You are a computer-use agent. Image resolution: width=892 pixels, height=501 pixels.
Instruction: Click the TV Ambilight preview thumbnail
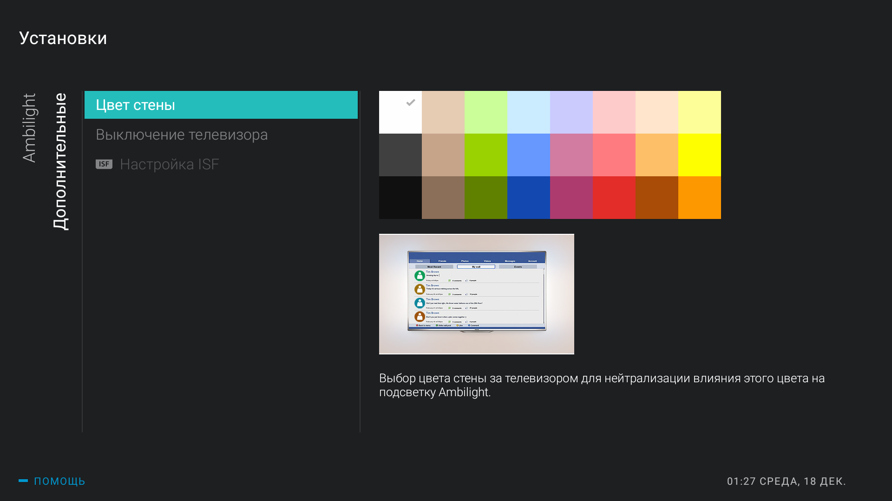(x=476, y=294)
